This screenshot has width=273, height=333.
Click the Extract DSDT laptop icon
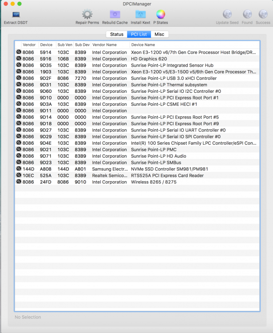pos(16,15)
